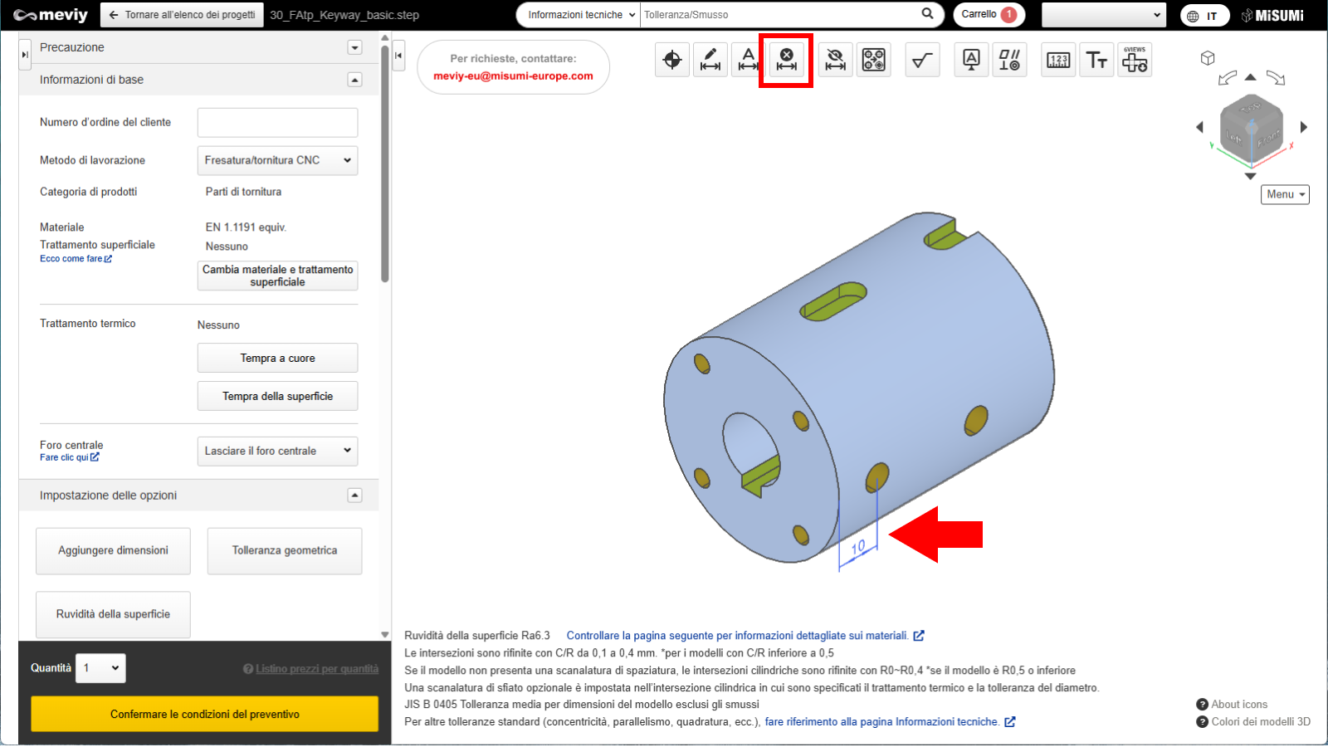Screen dimensions: 1328x747
Task: Open the Metodo di lavorazione dropdown
Action: (x=277, y=160)
